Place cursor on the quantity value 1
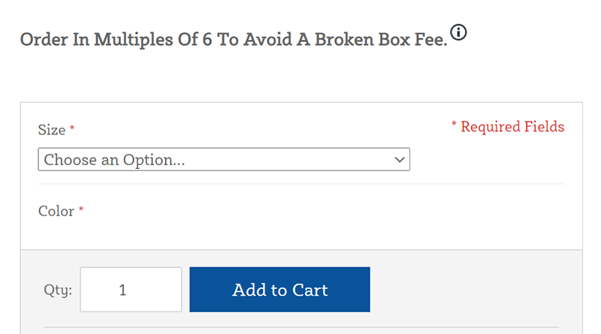The image size is (601, 334). pos(122,290)
